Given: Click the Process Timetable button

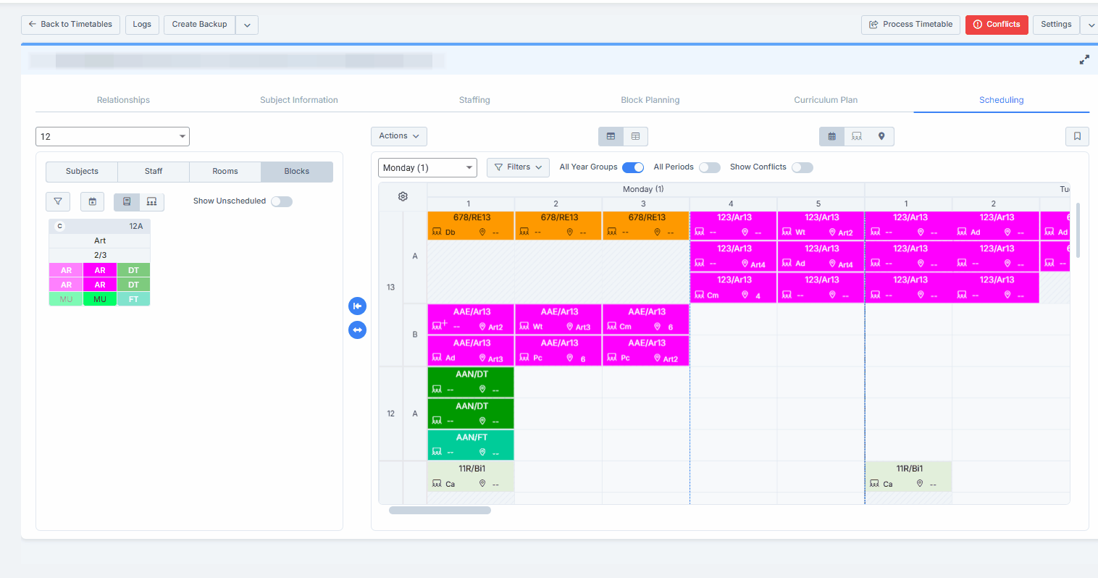Looking at the screenshot, I should [910, 25].
